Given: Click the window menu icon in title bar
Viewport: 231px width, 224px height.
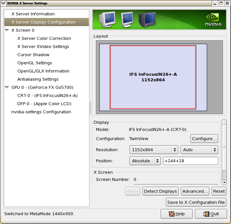Looking at the screenshot, I should pos(3,3).
